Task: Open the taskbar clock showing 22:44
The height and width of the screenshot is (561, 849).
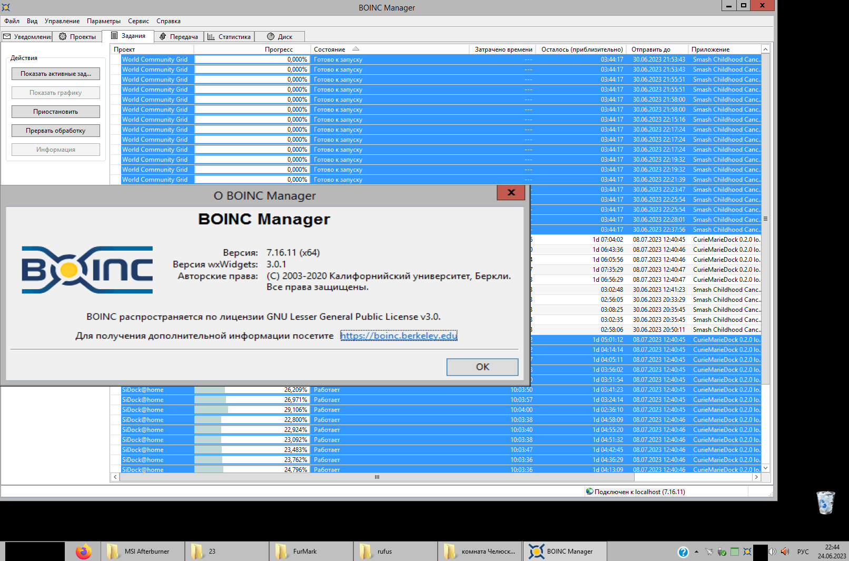Action: 832,552
